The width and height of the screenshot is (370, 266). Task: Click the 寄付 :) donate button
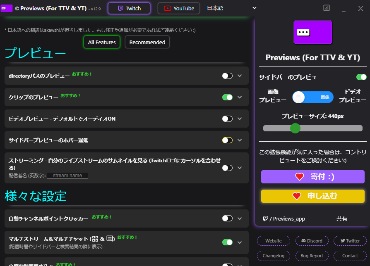pos(312,176)
